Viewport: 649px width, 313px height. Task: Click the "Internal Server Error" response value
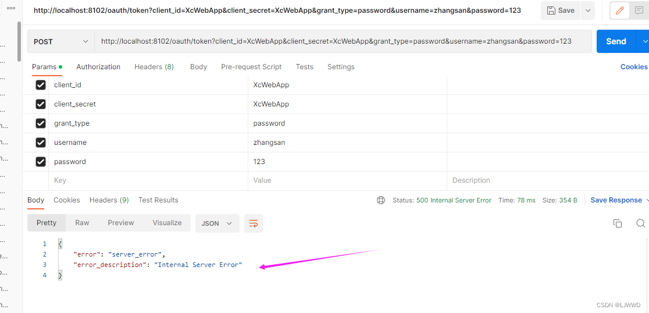pyautogui.click(x=198, y=265)
